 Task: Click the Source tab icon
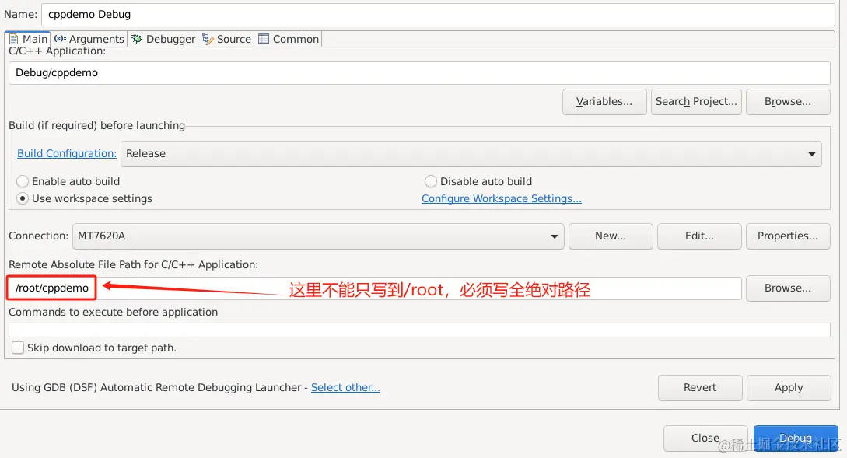[x=208, y=39]
